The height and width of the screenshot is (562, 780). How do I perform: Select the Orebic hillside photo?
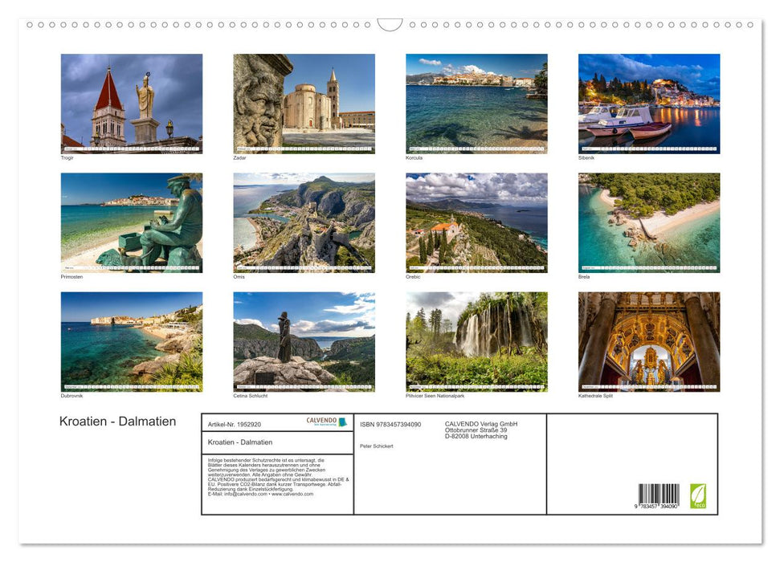pos(476,222)
